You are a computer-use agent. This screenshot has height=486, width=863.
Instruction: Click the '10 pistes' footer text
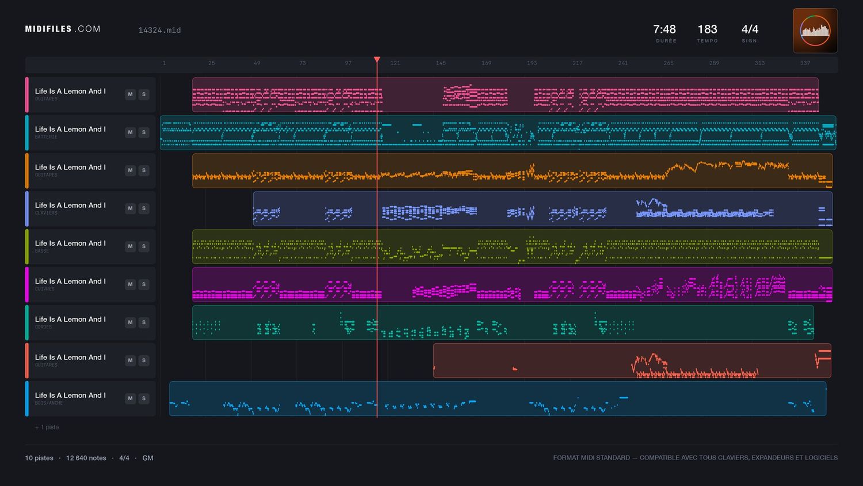coord(39,458)
